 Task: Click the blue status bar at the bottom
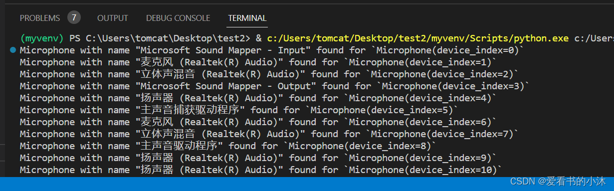[x=307, y=184]
